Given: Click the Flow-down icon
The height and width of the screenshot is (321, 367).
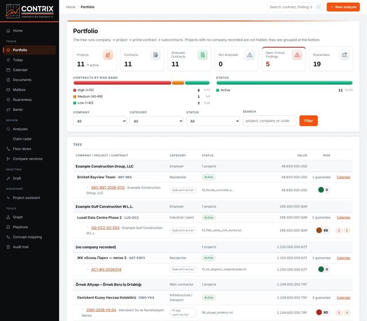Looking at the screenshot, I should pos(8,149).
